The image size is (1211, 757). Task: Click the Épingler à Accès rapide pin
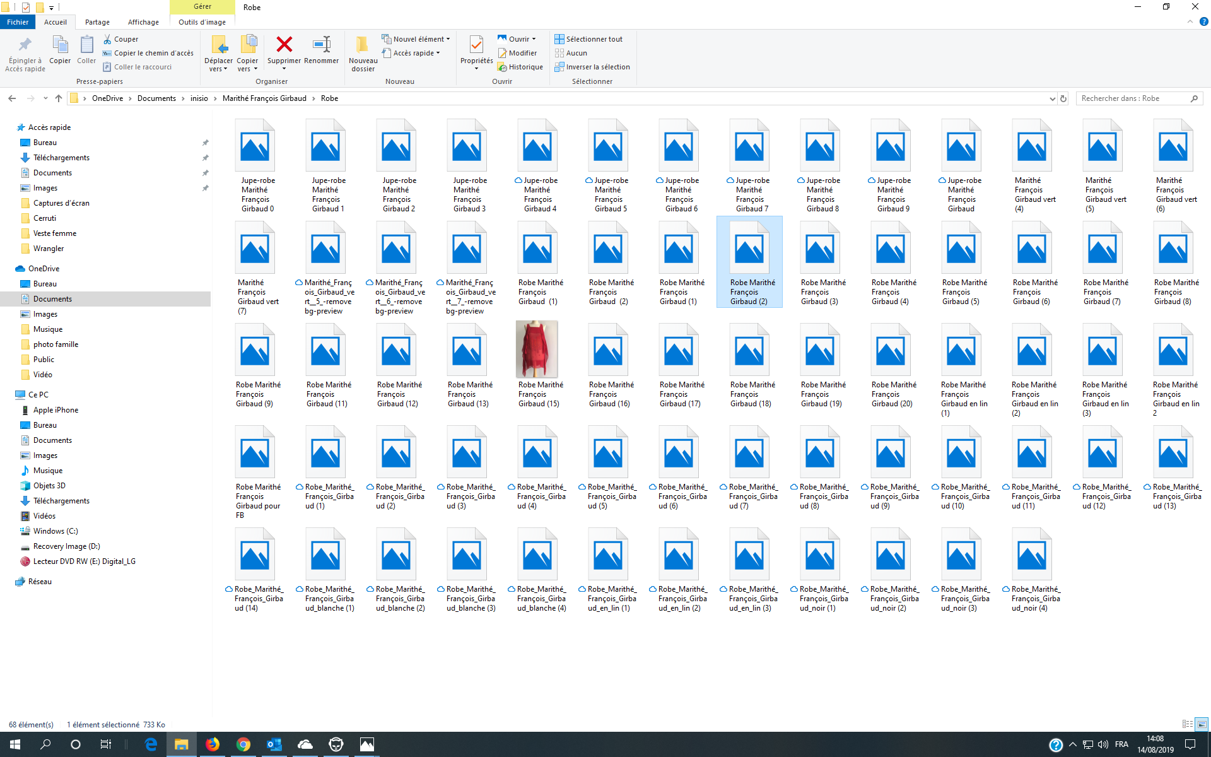point(25,45)
